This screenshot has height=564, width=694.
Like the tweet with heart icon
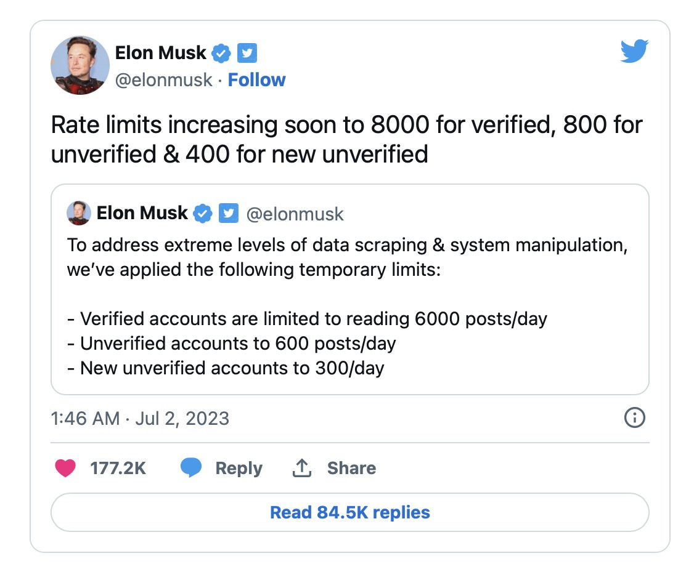65,469
